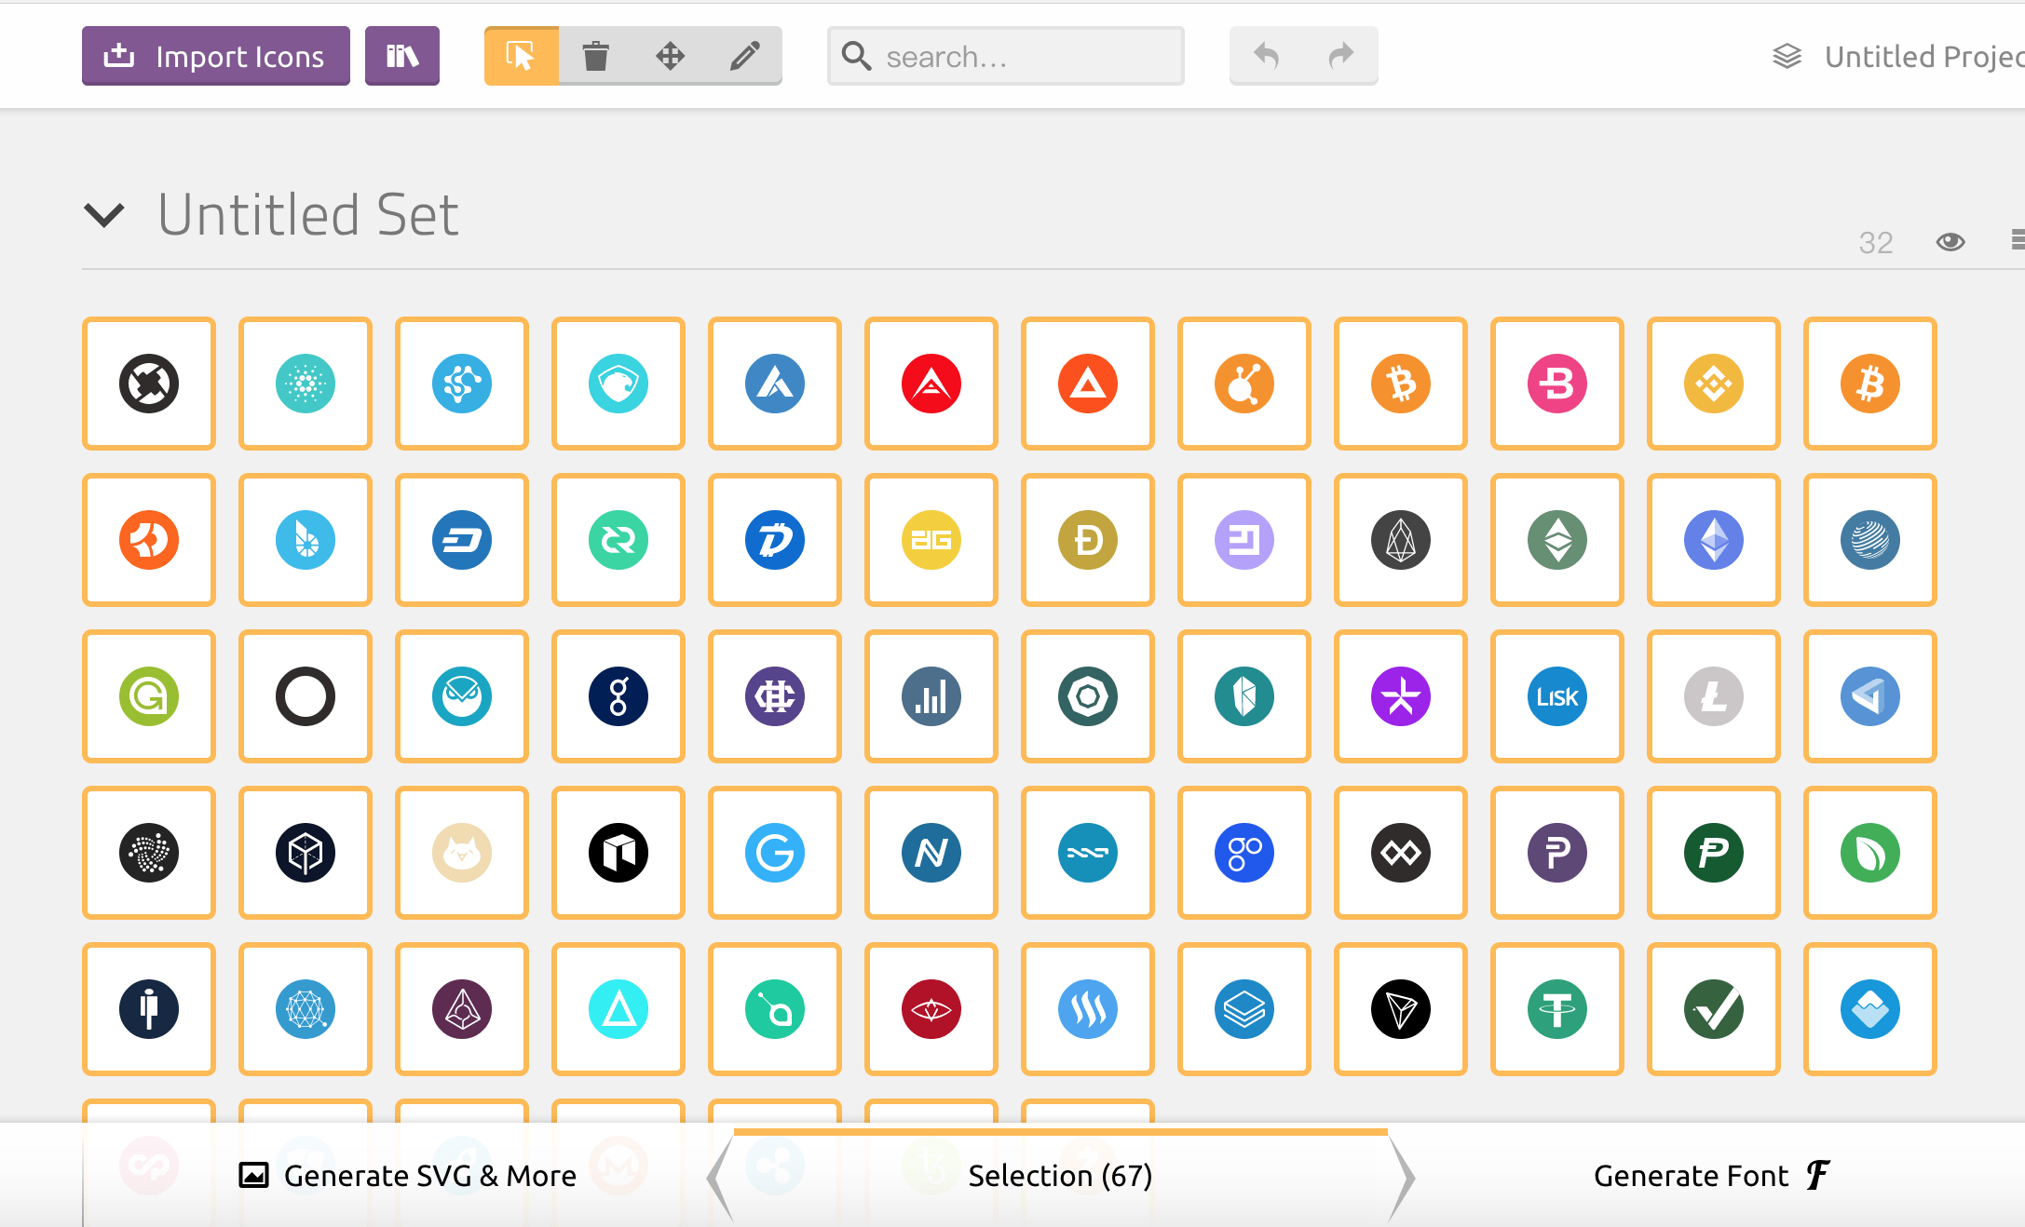
Task: Select the green Decred icon
Action: (x=618, y=540)
